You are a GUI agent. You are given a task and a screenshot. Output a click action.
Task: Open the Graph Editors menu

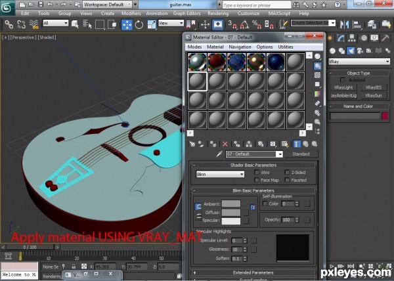pos(186,13)
